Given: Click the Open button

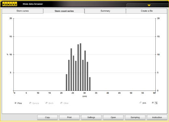Looking at the screenshot, I should 113,117.
